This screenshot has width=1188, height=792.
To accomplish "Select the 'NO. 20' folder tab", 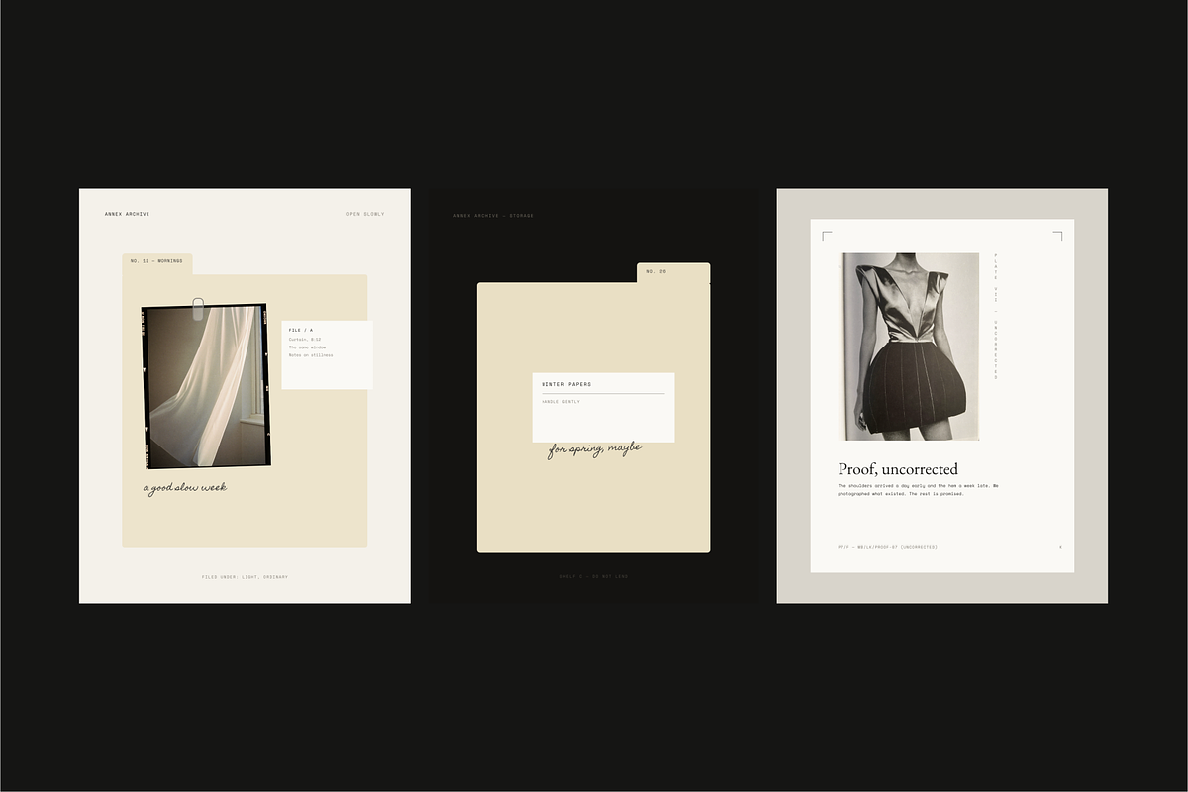I will click(672, 271).
